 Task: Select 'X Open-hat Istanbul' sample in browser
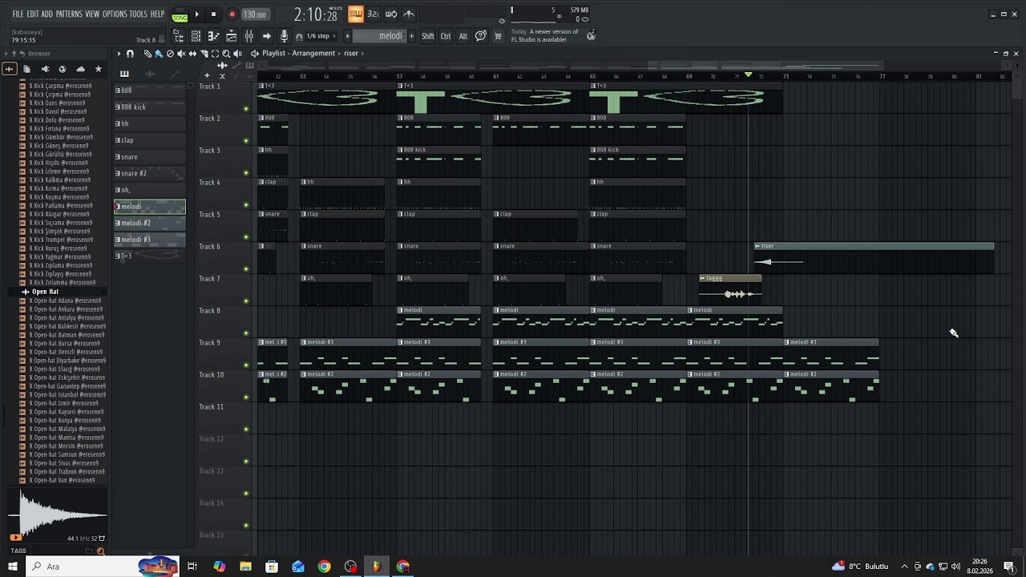[x=67, y=395]
